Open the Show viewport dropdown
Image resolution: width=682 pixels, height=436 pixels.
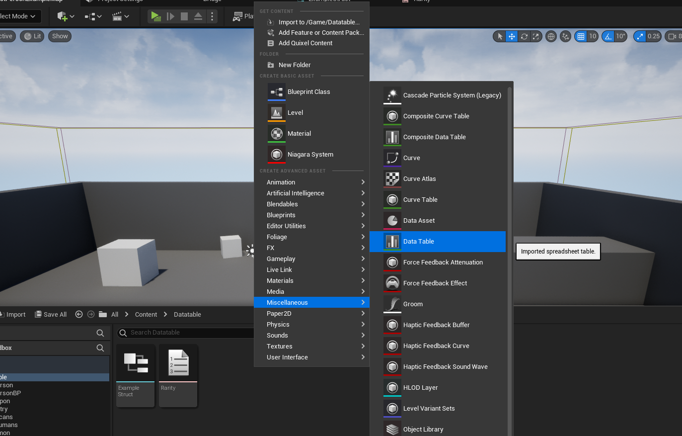tap(60, 36)
